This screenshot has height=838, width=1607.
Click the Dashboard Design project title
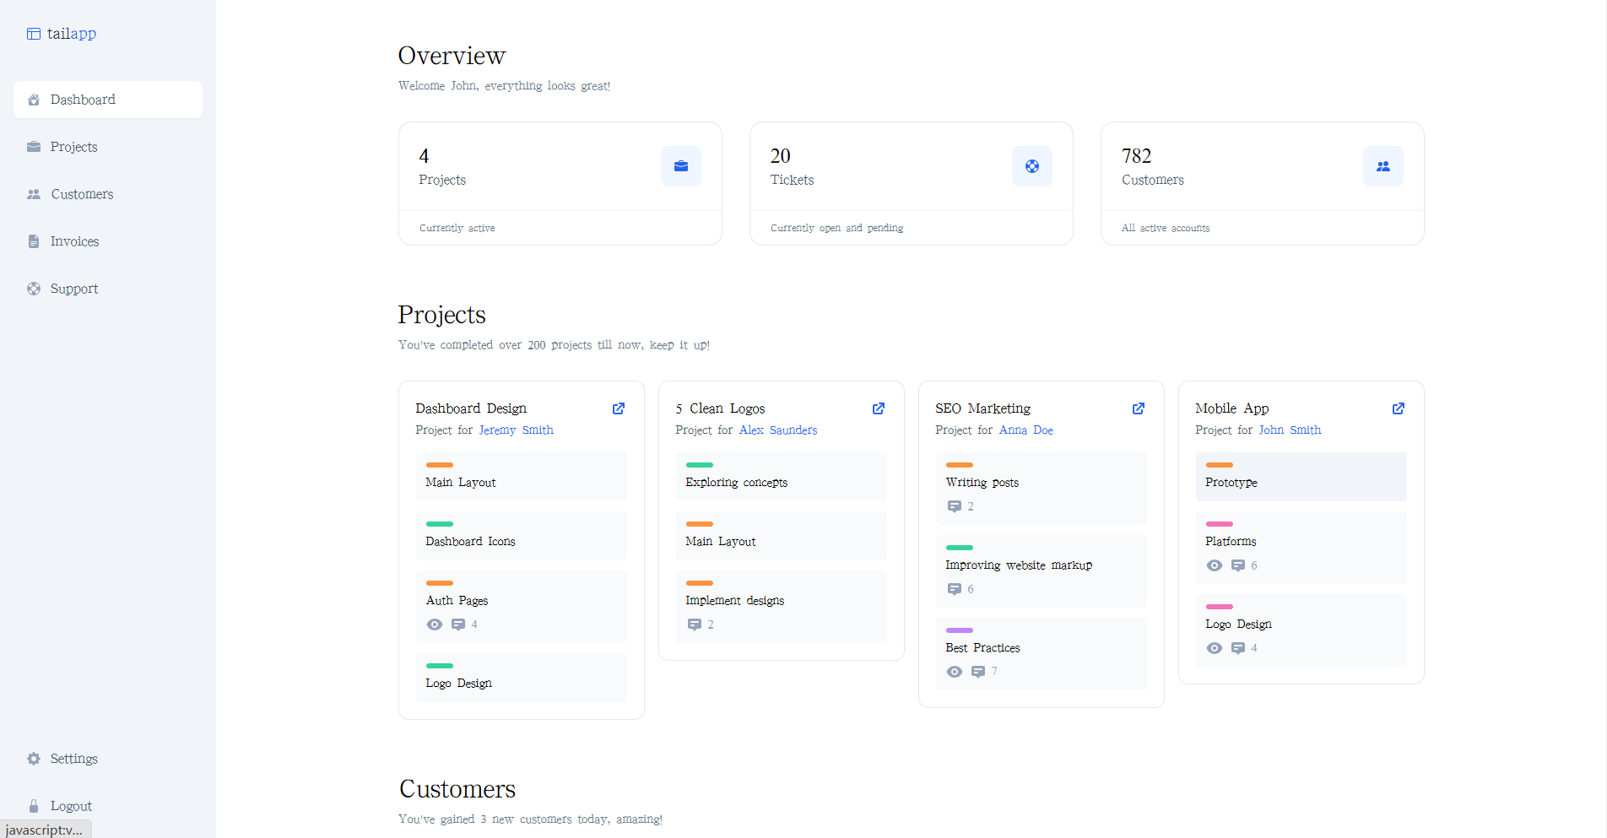coord(471,408)
